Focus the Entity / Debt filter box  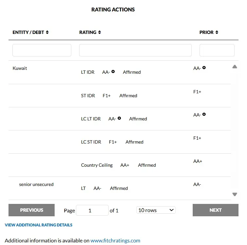pos(42,50)
